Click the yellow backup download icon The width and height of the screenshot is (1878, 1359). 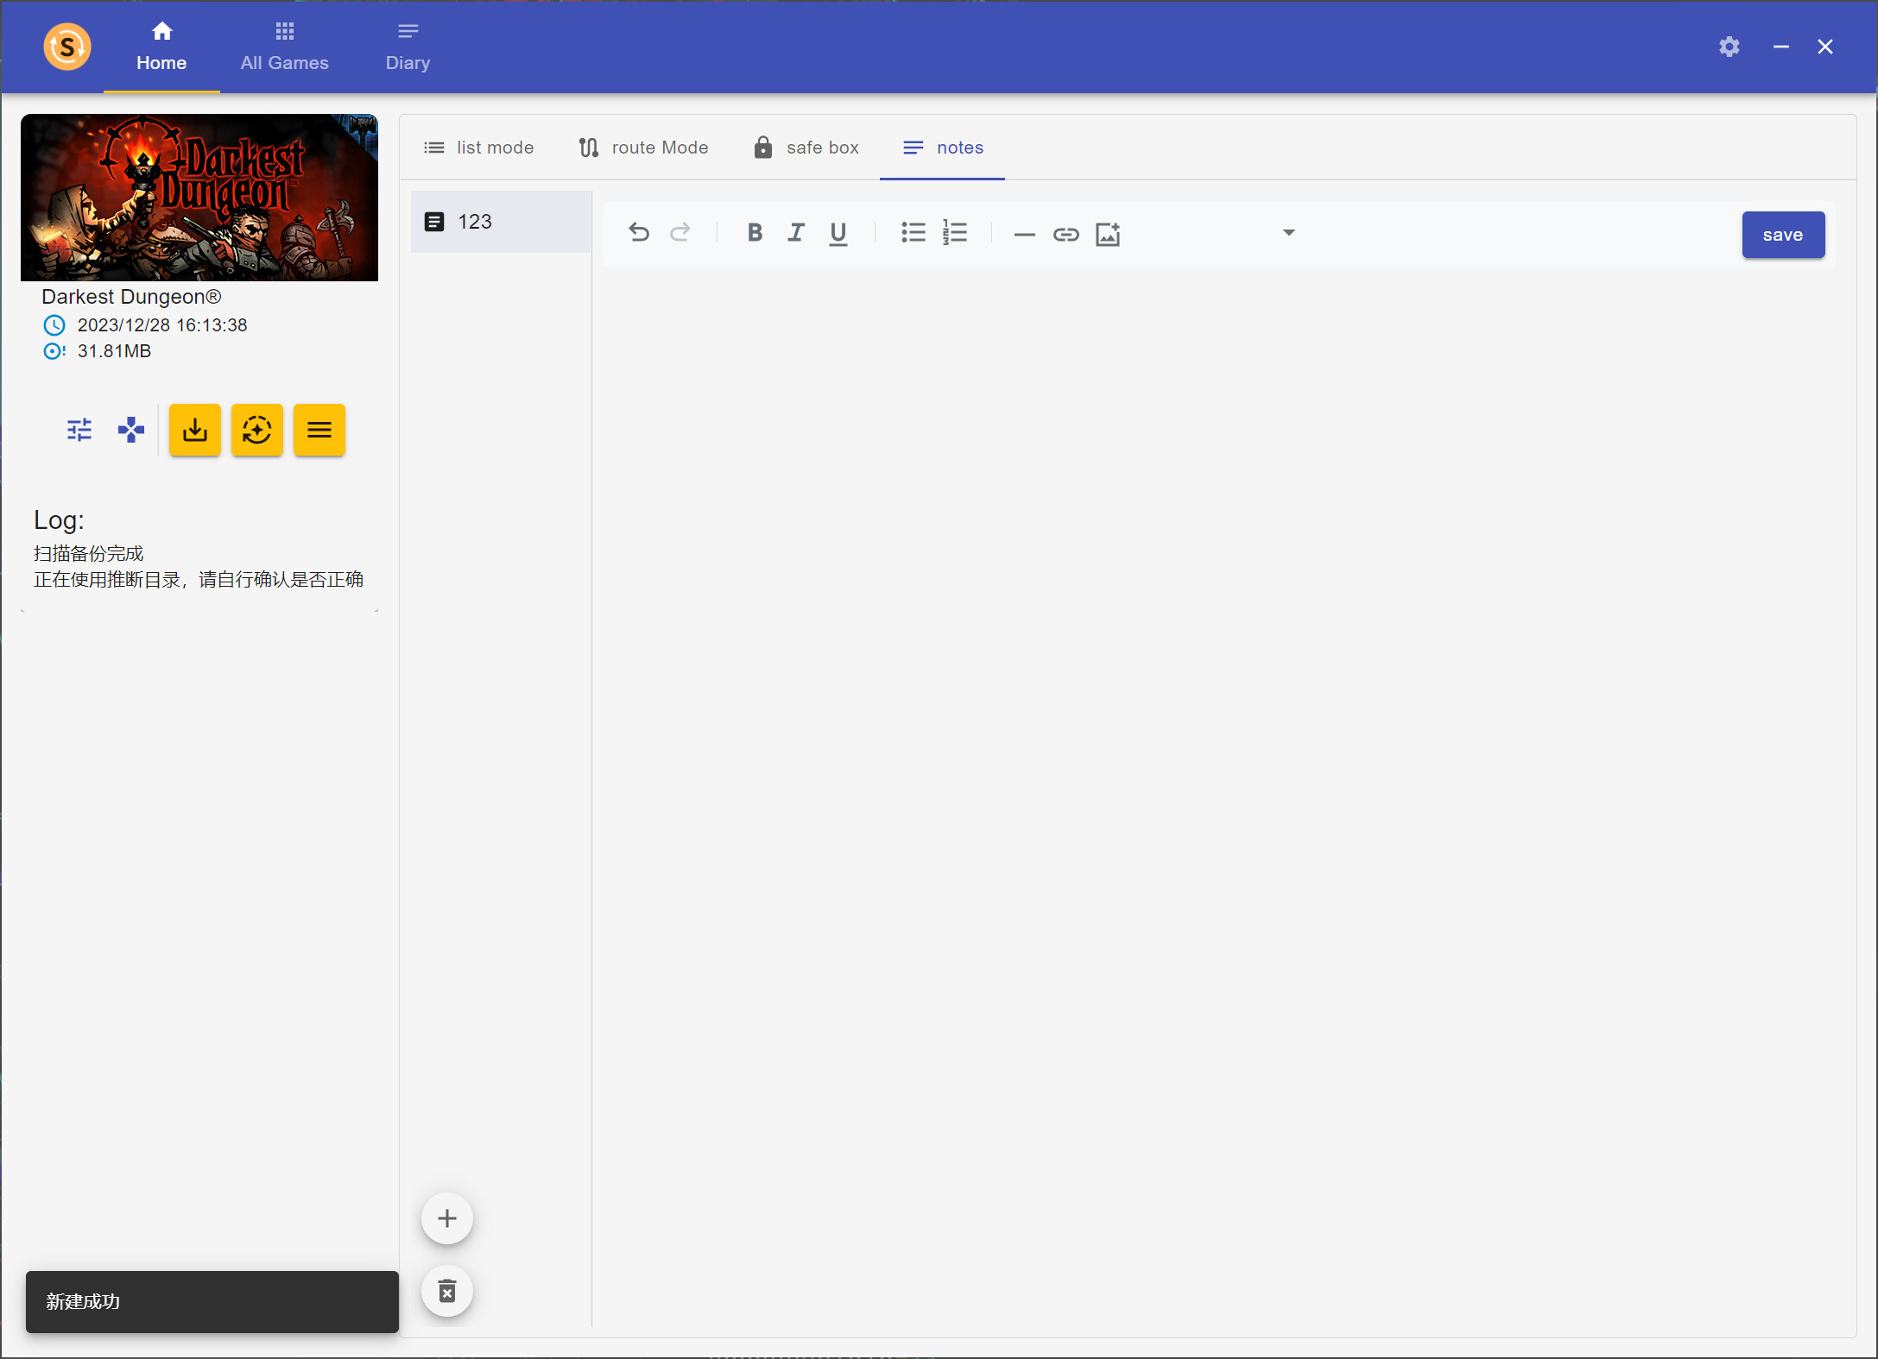(x=194, y=430)
